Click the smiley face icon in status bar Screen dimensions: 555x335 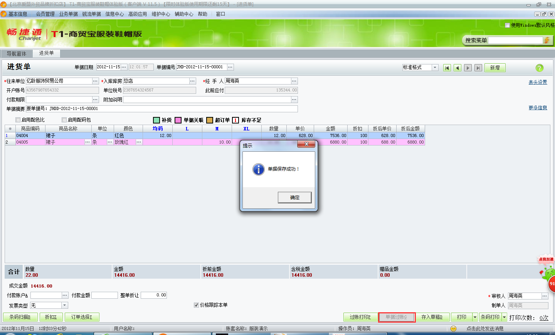[x=454, y=328]
